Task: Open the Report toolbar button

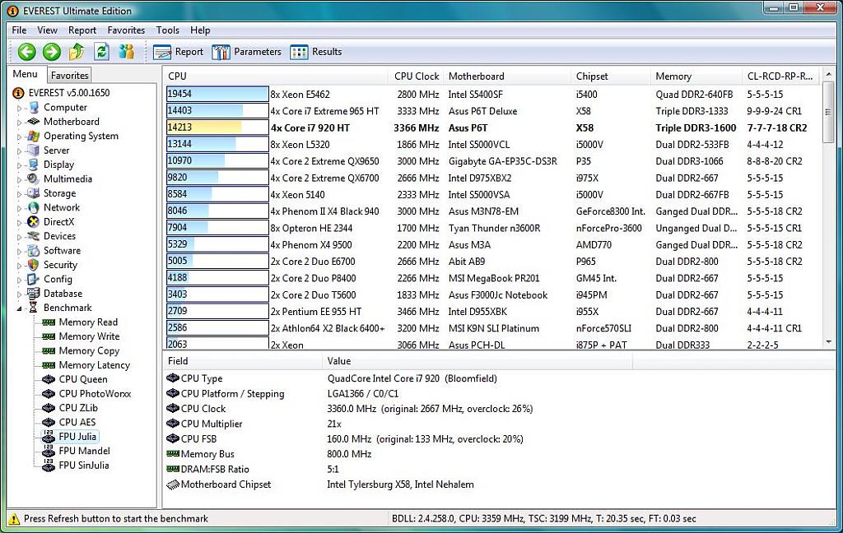Action: click(x=178, y=52)
